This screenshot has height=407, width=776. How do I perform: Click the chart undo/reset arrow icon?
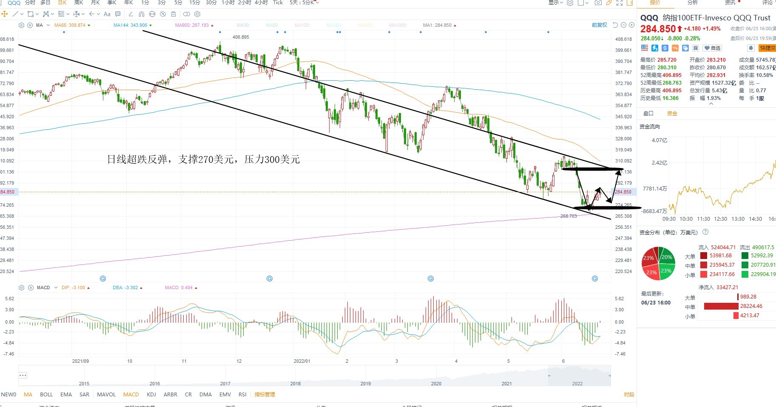tap(615, 25)
